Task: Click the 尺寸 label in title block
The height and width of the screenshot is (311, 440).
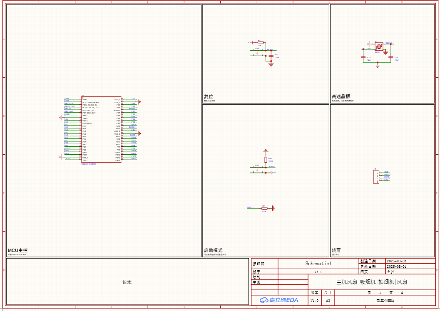Action: pos(328,293)
